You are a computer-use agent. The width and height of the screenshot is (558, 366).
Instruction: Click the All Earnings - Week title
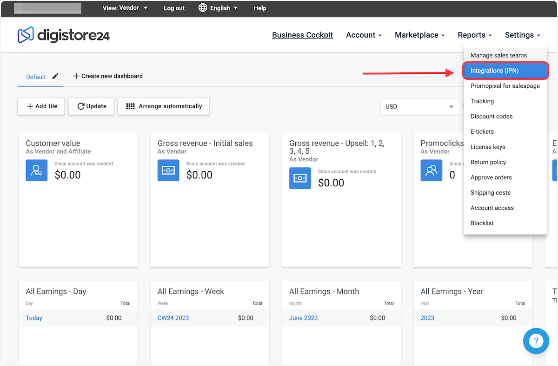[191, 292]
